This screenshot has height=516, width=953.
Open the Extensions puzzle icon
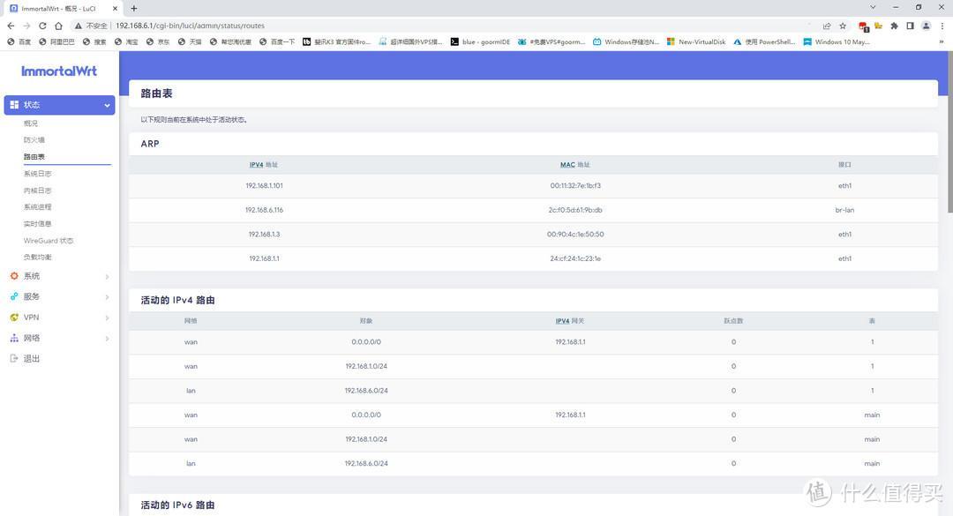click(x=894, y=26)
